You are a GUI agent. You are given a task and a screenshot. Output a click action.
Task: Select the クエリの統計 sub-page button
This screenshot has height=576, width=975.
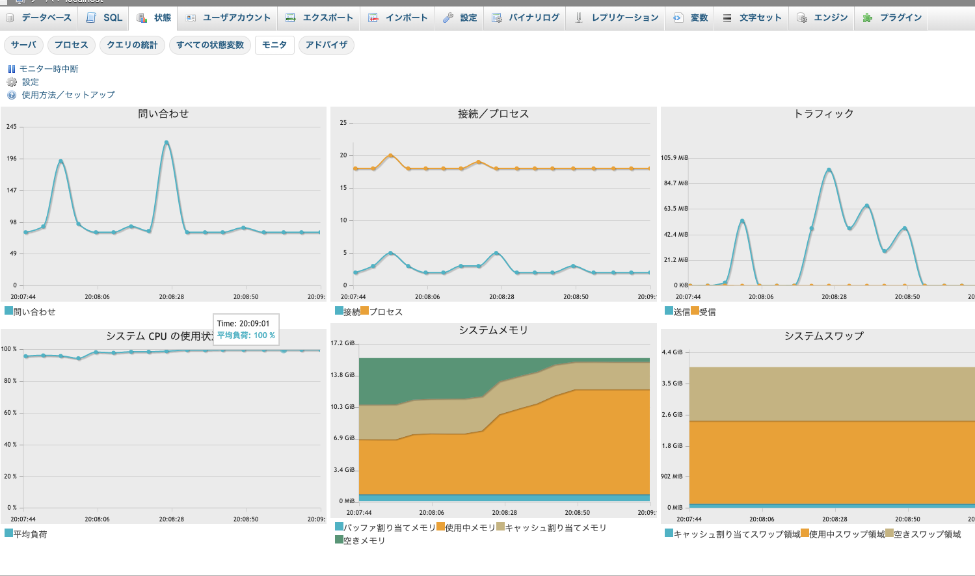(132, 45)
